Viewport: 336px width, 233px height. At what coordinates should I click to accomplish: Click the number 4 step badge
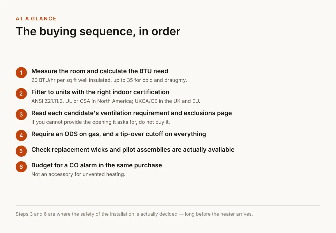21,135
